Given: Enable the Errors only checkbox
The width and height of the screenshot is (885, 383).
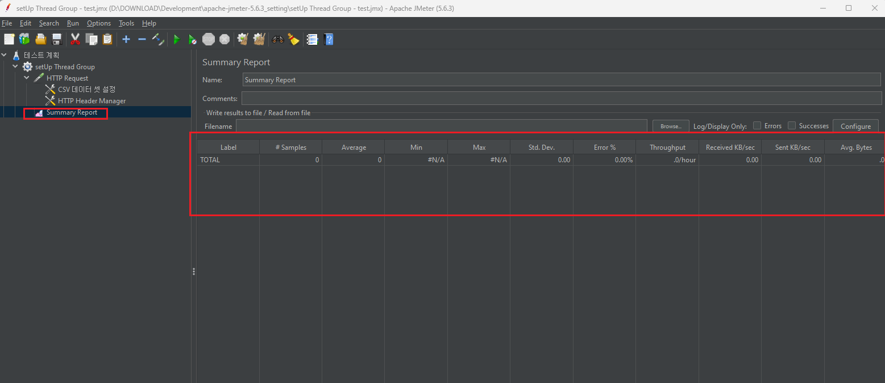Looking at the screenshot, I should pos(757,125).
